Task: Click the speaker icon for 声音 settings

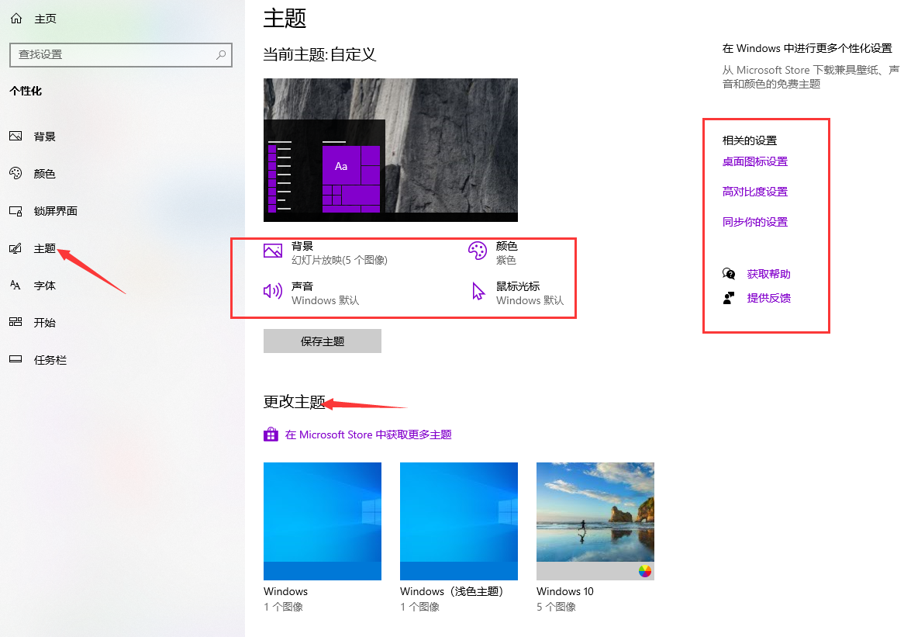Action: (x=272, y=291)
